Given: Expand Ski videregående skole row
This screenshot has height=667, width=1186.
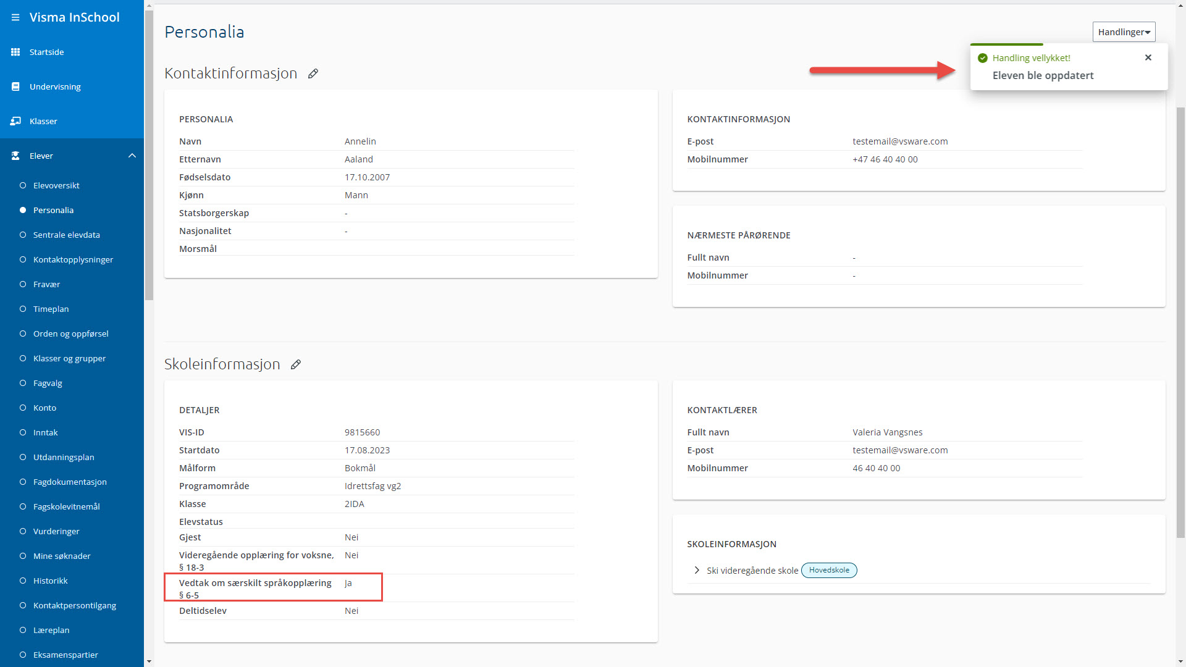Looking at the screenshot, I should [x=697, y=571].
